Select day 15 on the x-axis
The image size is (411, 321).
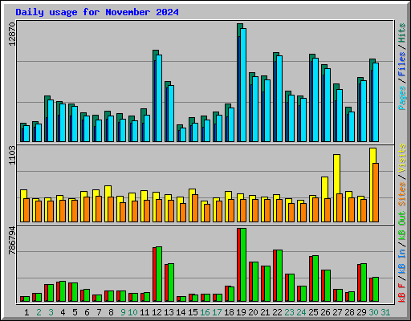(x=193, y=312)
